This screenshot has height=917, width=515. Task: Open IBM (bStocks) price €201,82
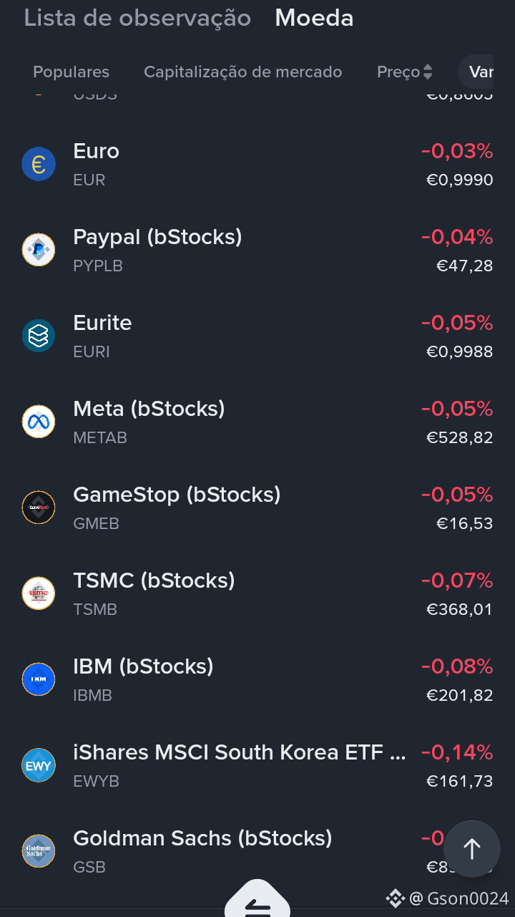[x=459, y=695]
